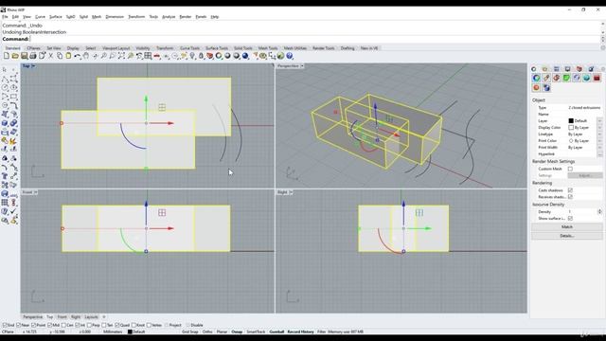Screen dimensions: 606x341
Task: Click the white Display Color swatch
Action: (x=571, y=128)
